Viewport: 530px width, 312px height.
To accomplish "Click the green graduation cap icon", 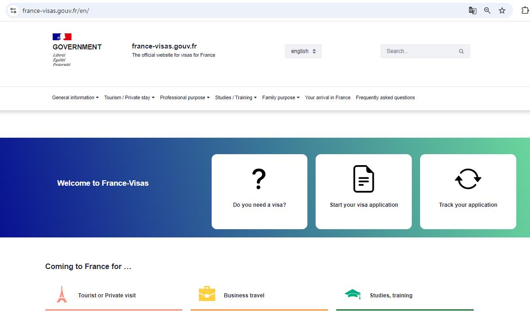I will tap(352, 294).
